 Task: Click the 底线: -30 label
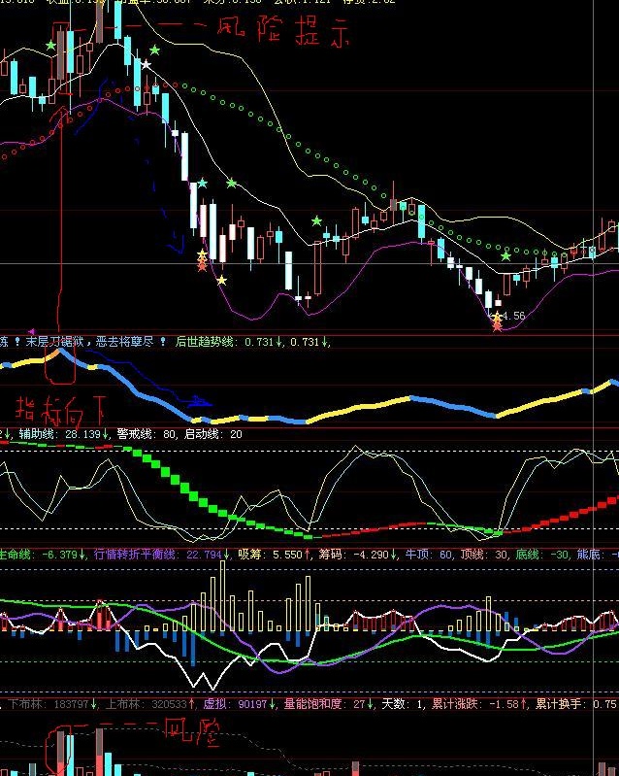[542, 555]
